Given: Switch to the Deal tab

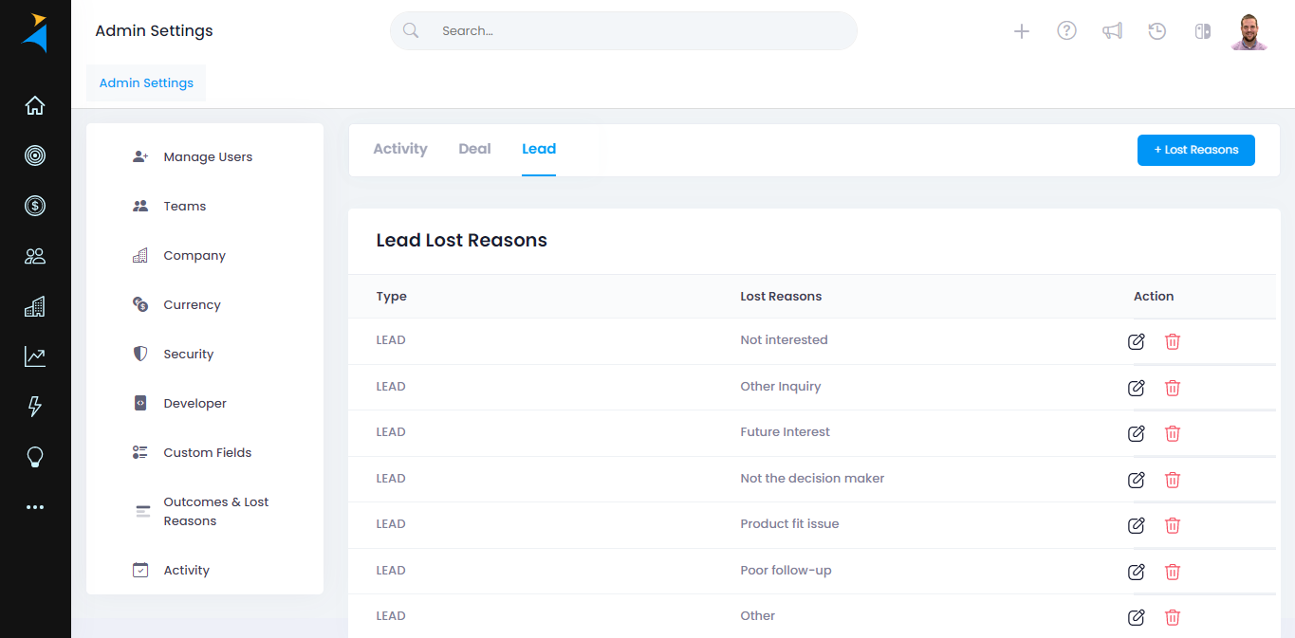Looking at the screenshot, I should [x=474, y=149].
